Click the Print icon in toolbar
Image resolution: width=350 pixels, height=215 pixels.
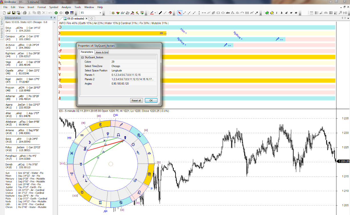click(25, 13)
